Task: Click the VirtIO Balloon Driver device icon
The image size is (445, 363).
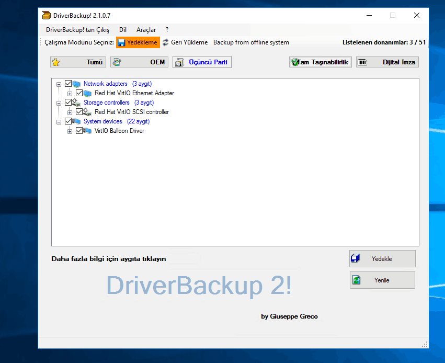Action: 87,131
